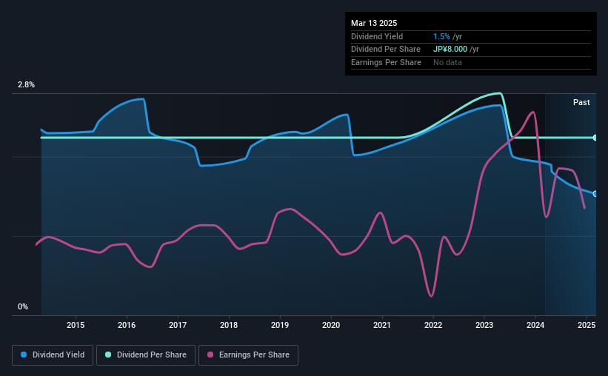
Task: Click the 2018 x-axis label
Action: [229, 325]
